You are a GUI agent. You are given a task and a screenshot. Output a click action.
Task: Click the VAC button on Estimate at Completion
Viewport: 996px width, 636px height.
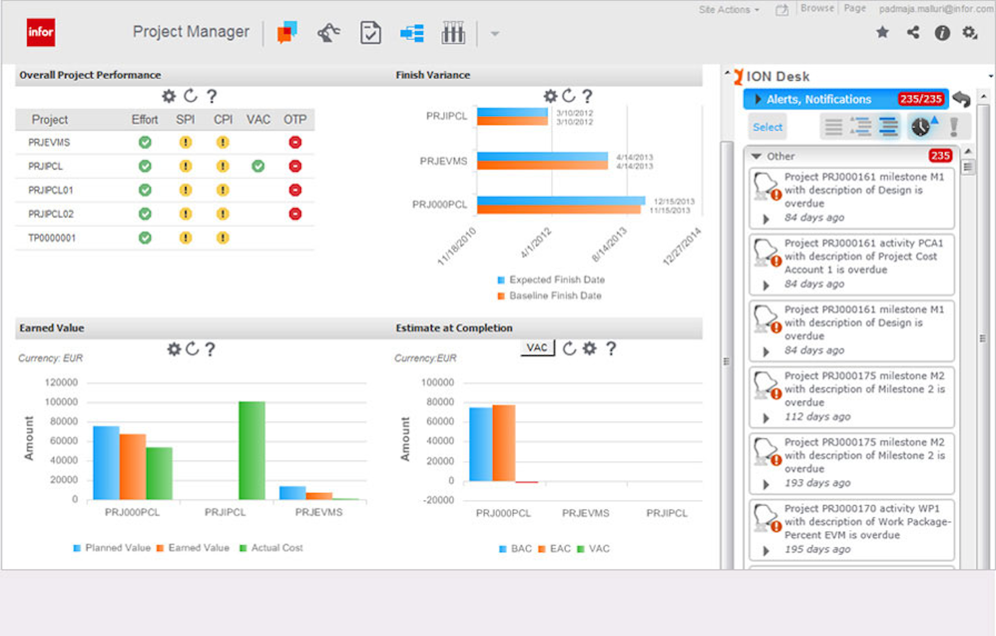[537, 347]
